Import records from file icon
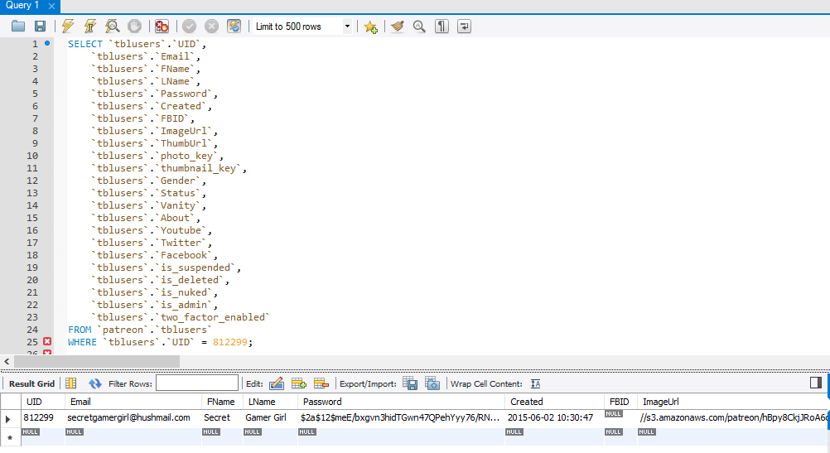The image size is (830, 453). [x=432, y=383]
